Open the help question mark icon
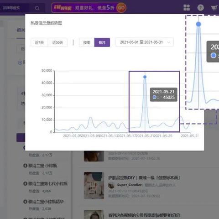This screenshot has width=219, height=219. pyautogui.click(x=200, y=8)
